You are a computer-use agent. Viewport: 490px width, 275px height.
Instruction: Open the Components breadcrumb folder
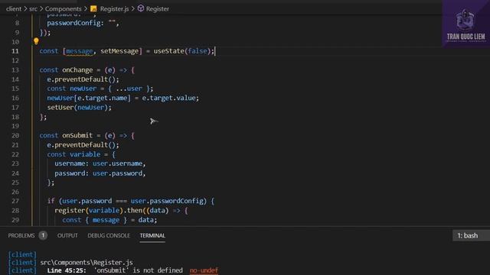[63, 8]
